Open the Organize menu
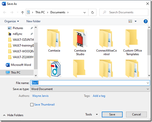Screen dimensions: 152x122 point(12,21)
